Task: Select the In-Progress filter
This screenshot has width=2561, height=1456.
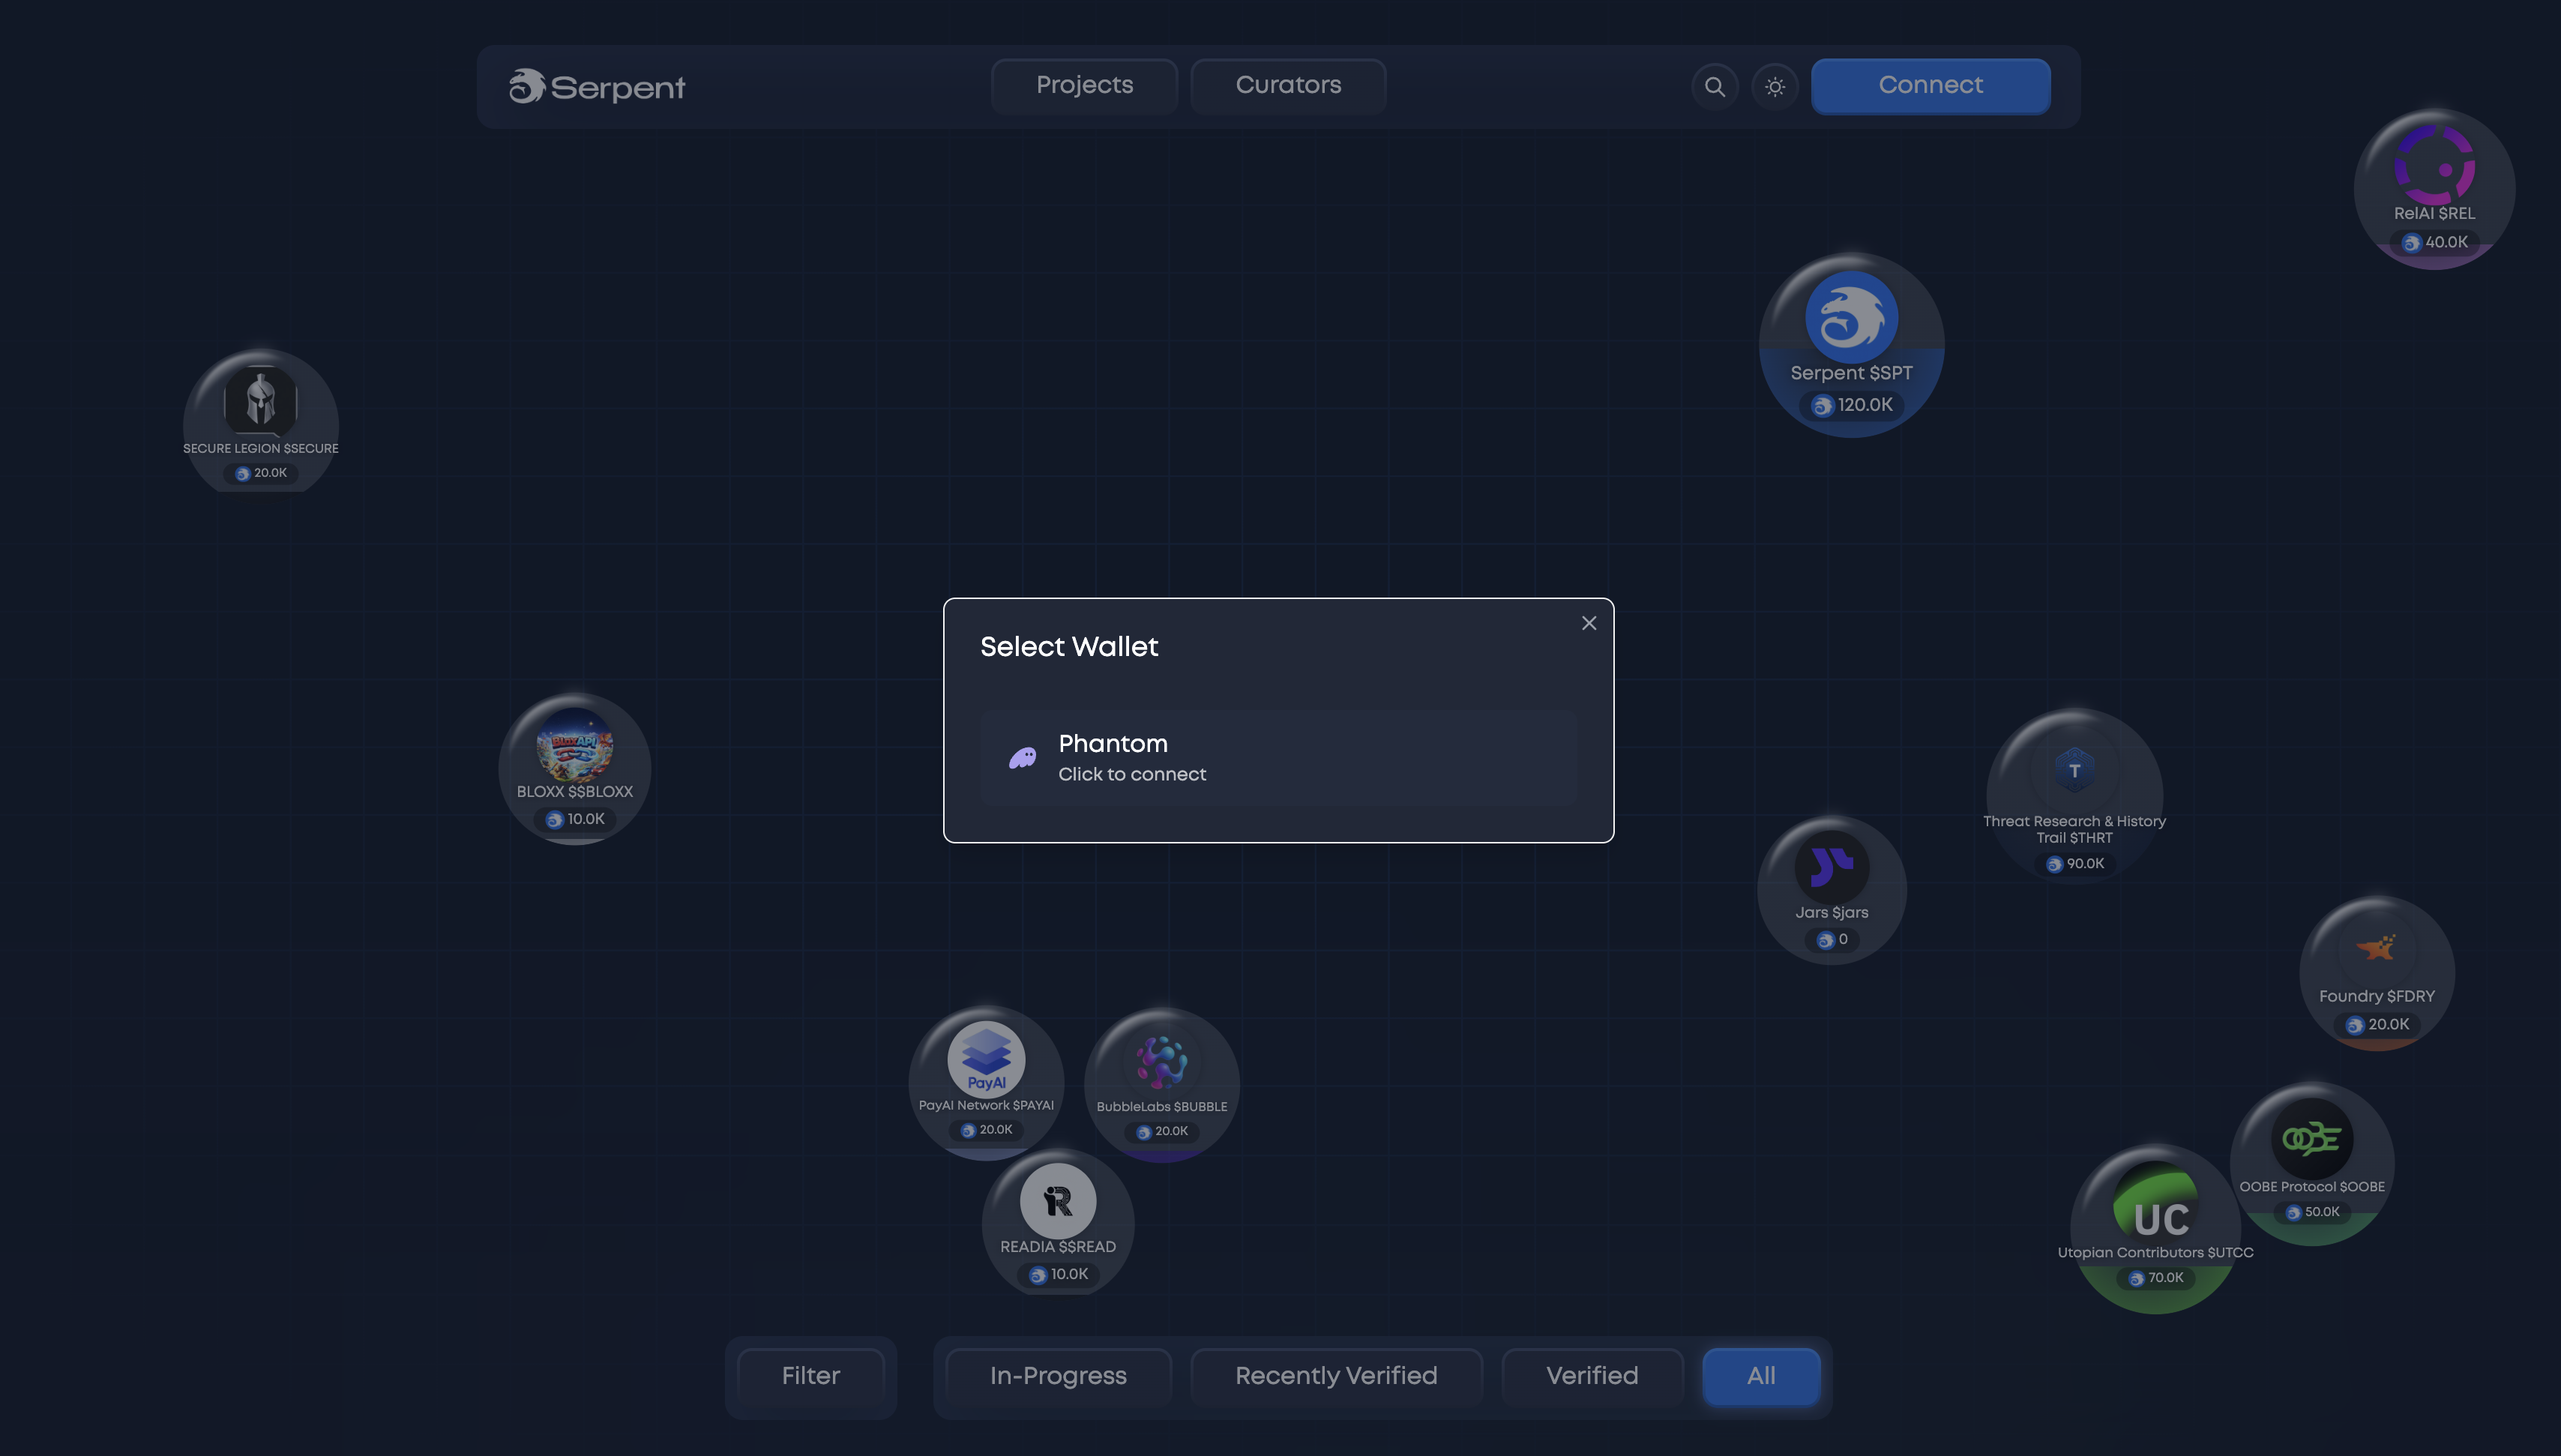Action: [1058, 1376]
